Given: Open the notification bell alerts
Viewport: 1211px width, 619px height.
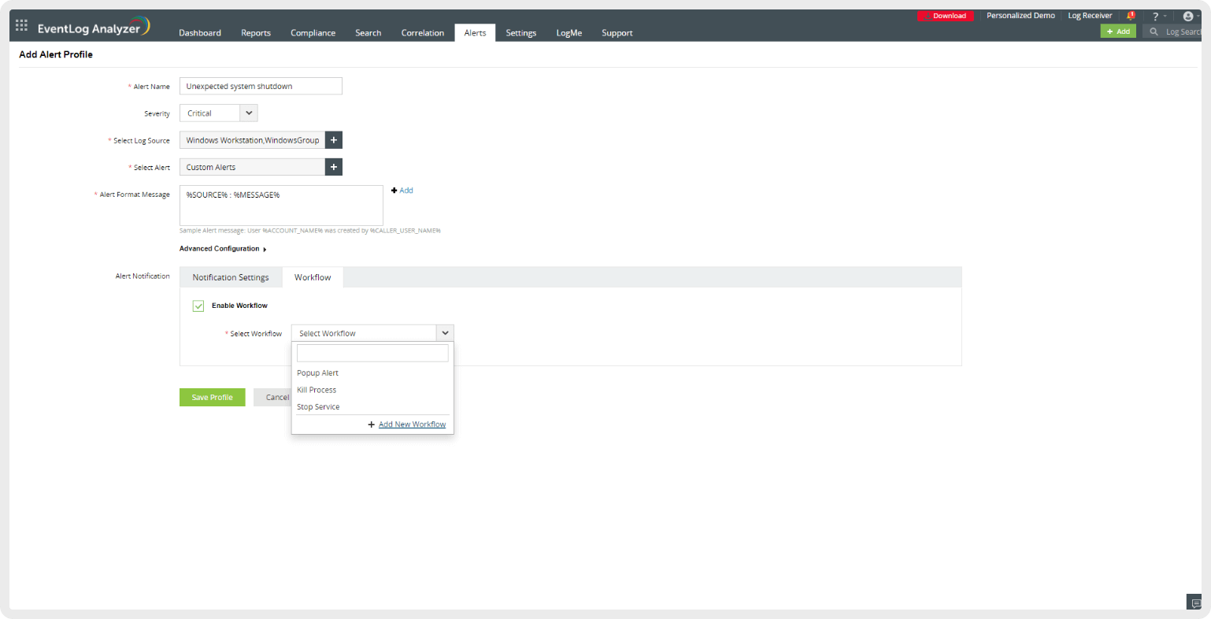Looking at the screenshot, I should [x=1131, y=16].
